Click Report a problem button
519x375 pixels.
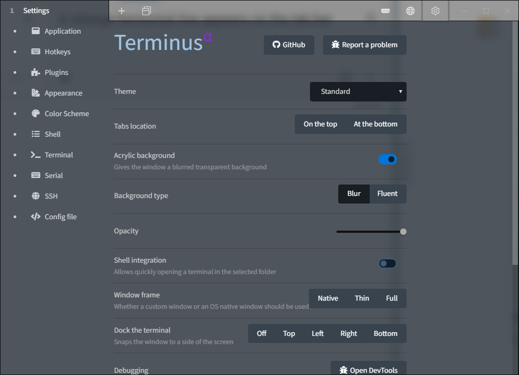pos(364,45)
